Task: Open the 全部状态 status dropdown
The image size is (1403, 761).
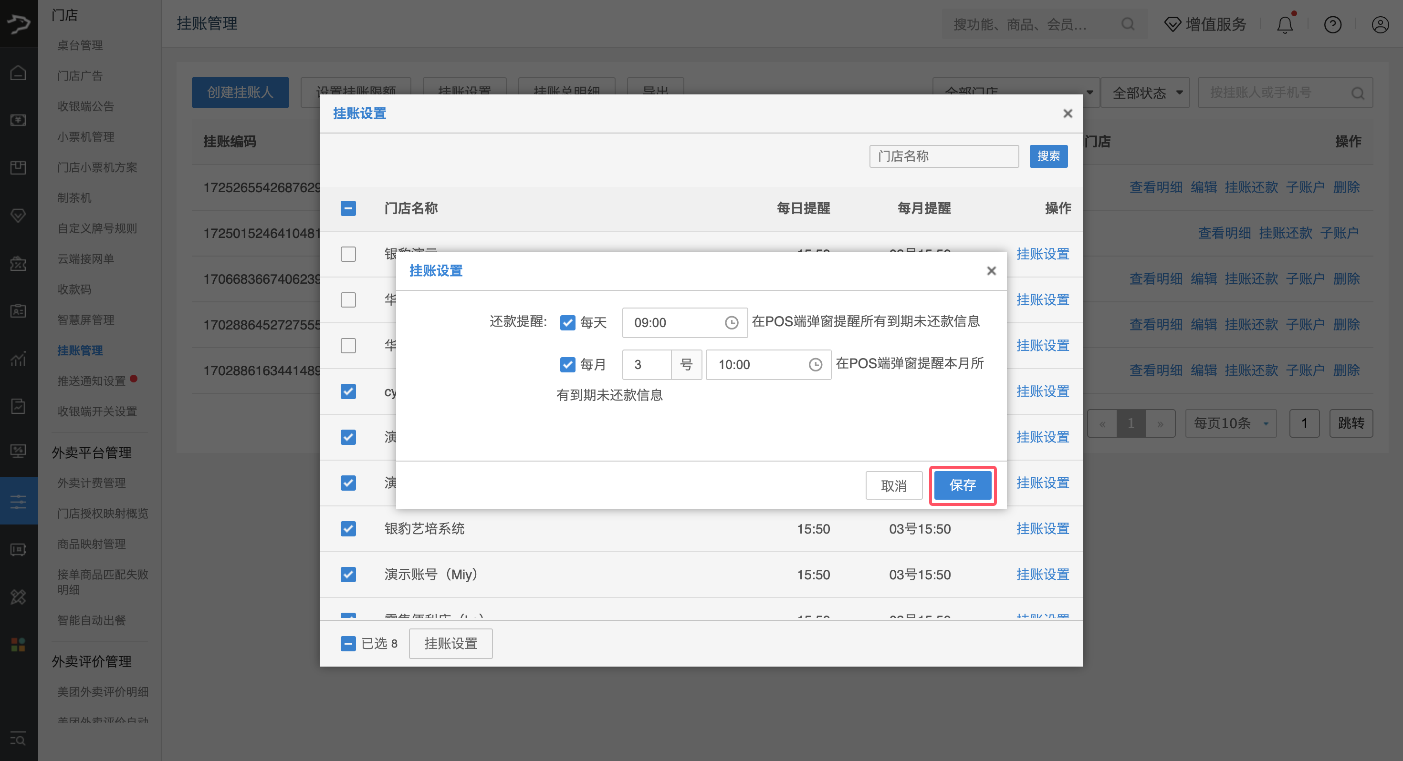Action: coord(1145,93)
